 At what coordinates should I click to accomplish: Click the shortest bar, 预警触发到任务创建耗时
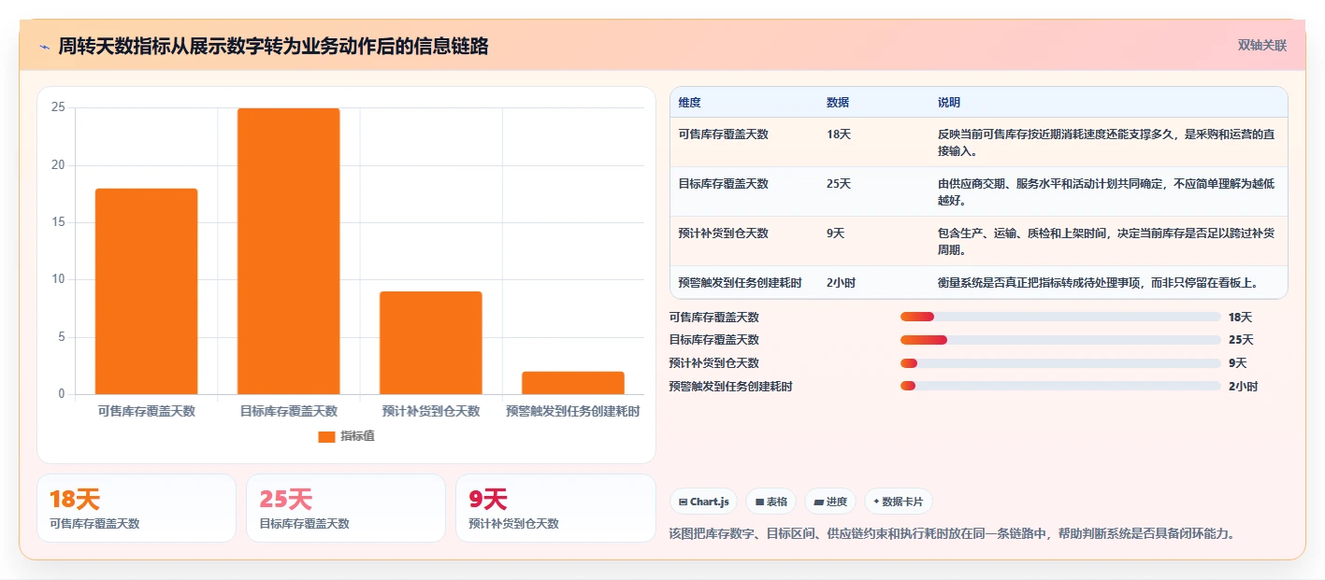[573, 383]
